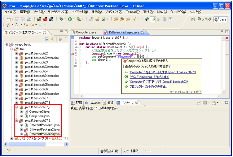Click the New Java Class toolbar icon
Viewport: 233px width, 157px height.
tap(103, 19)
